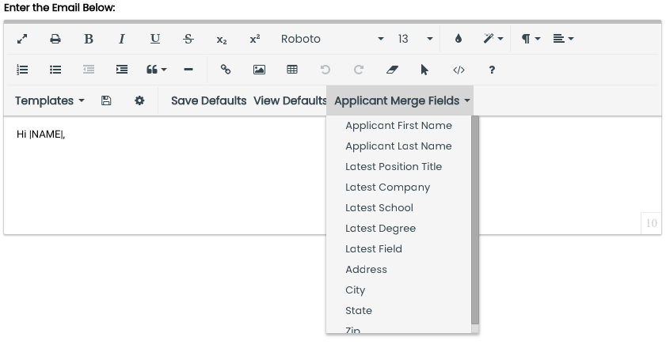666x356 pixels.
Task: Insert a link using chain icon
Action: (x=226, y=70)
